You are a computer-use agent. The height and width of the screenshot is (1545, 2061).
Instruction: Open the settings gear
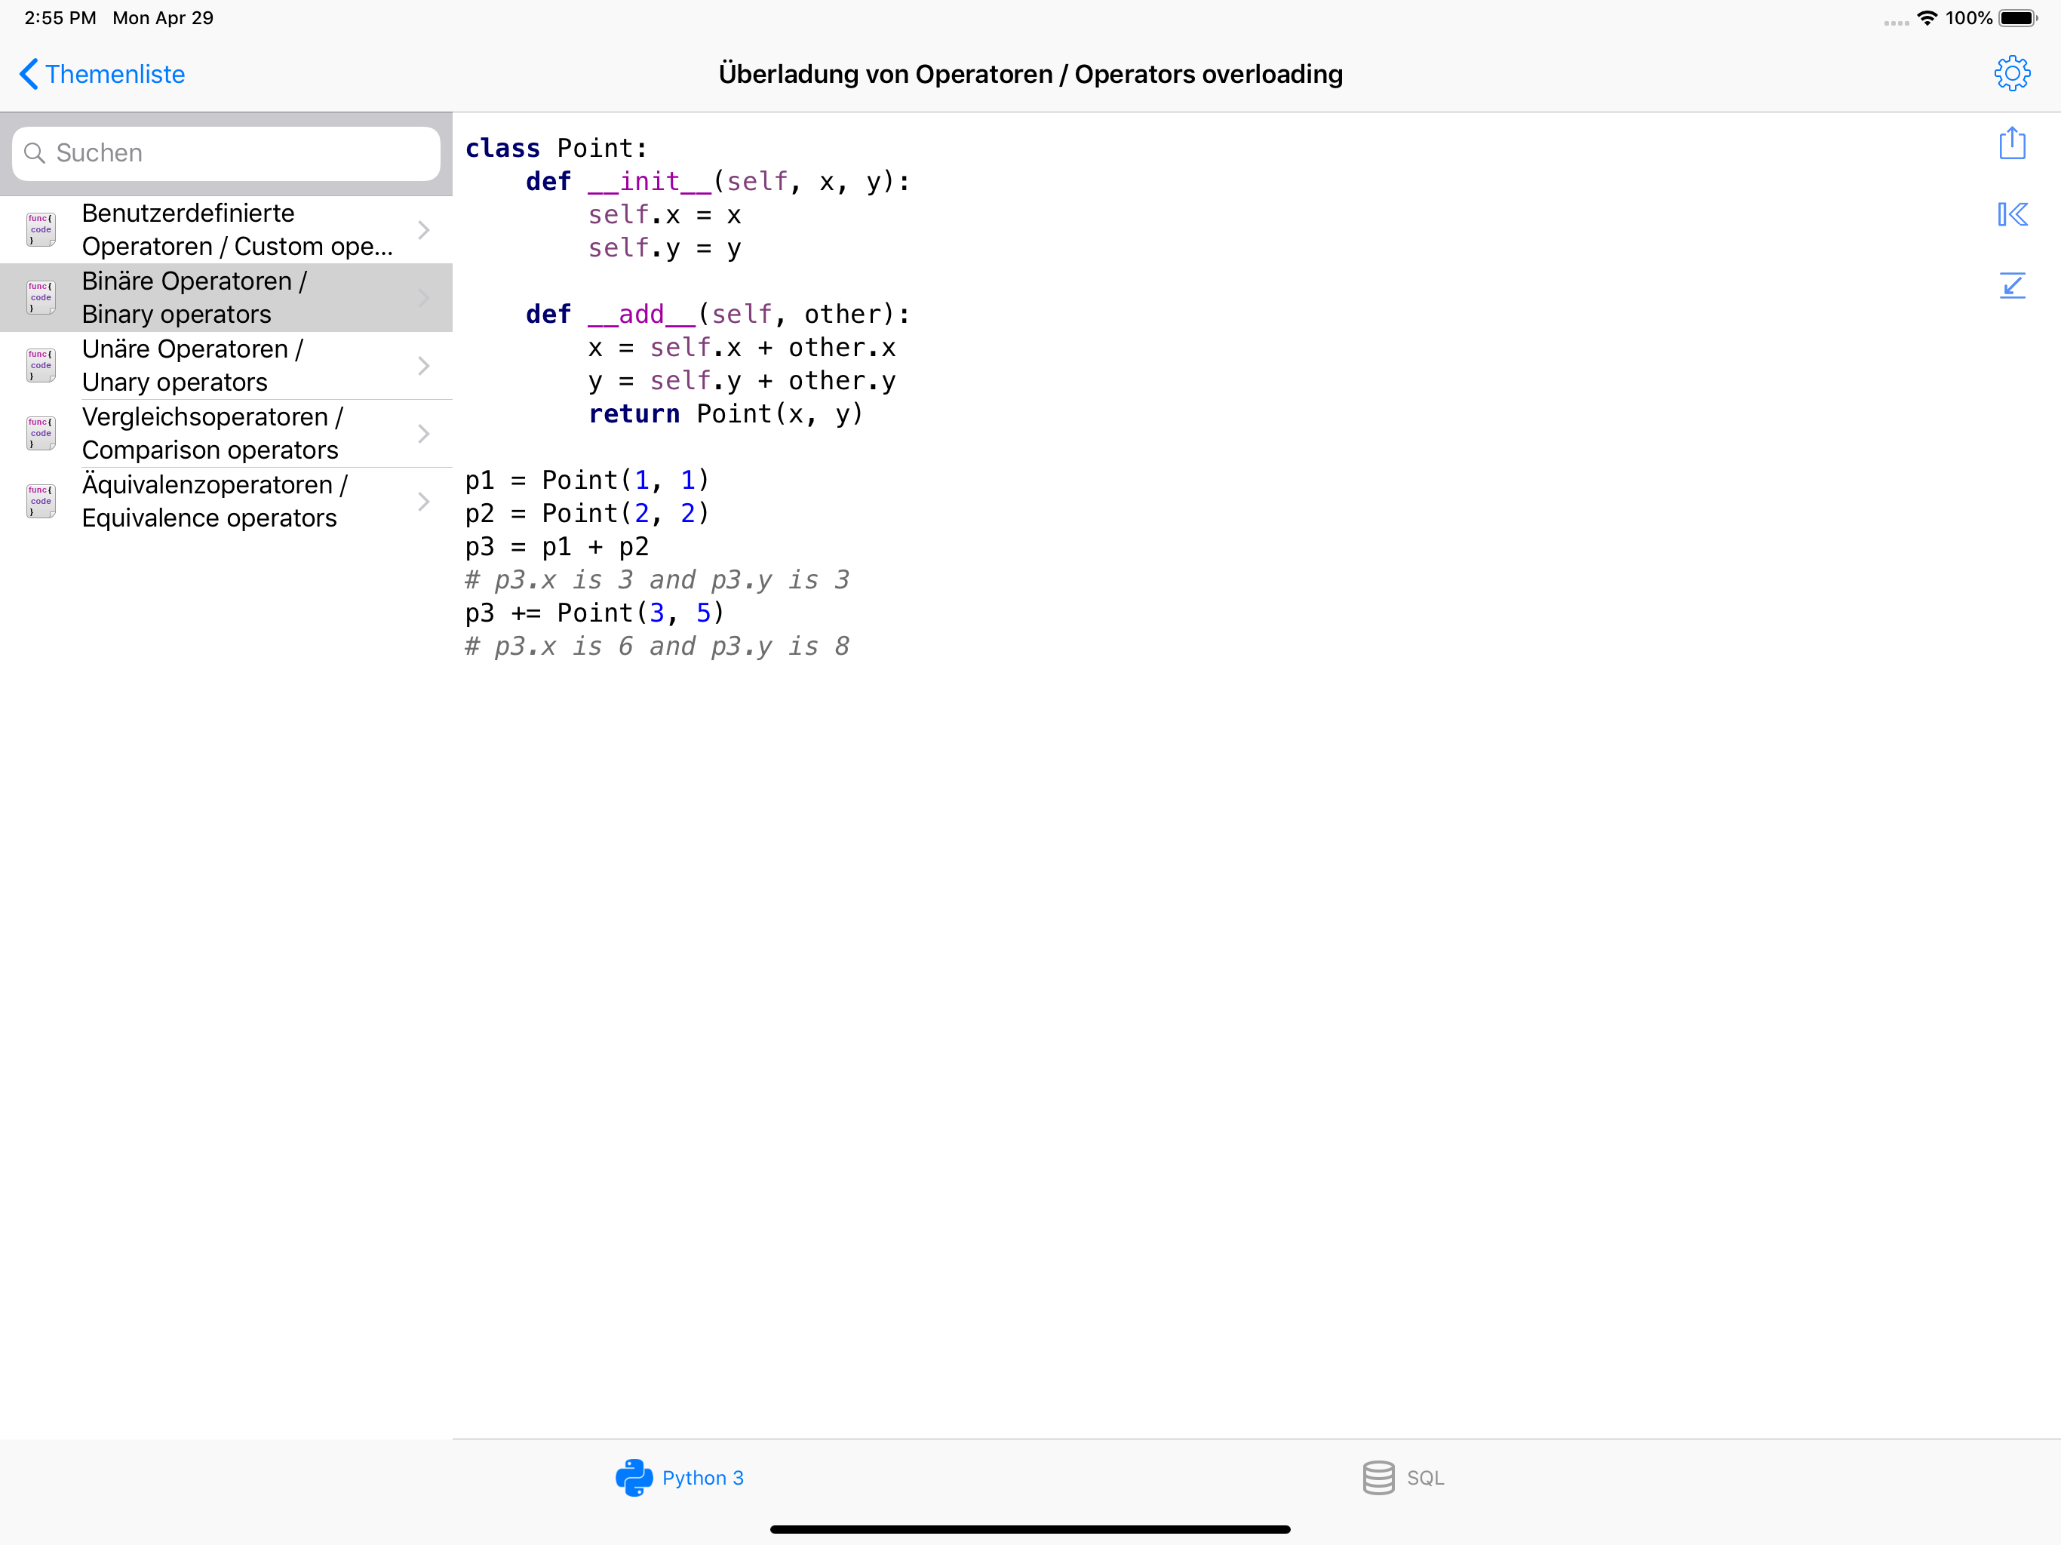pyautogui.click(x=2013, y=72)
